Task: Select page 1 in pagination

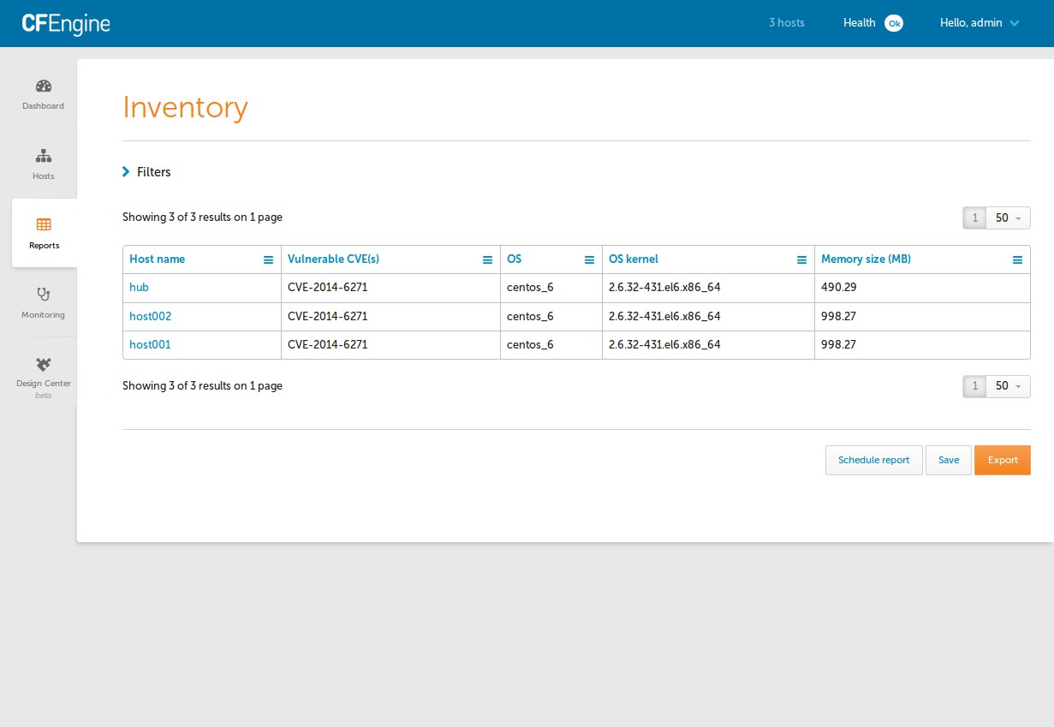Action: click(x=974, y=218)
